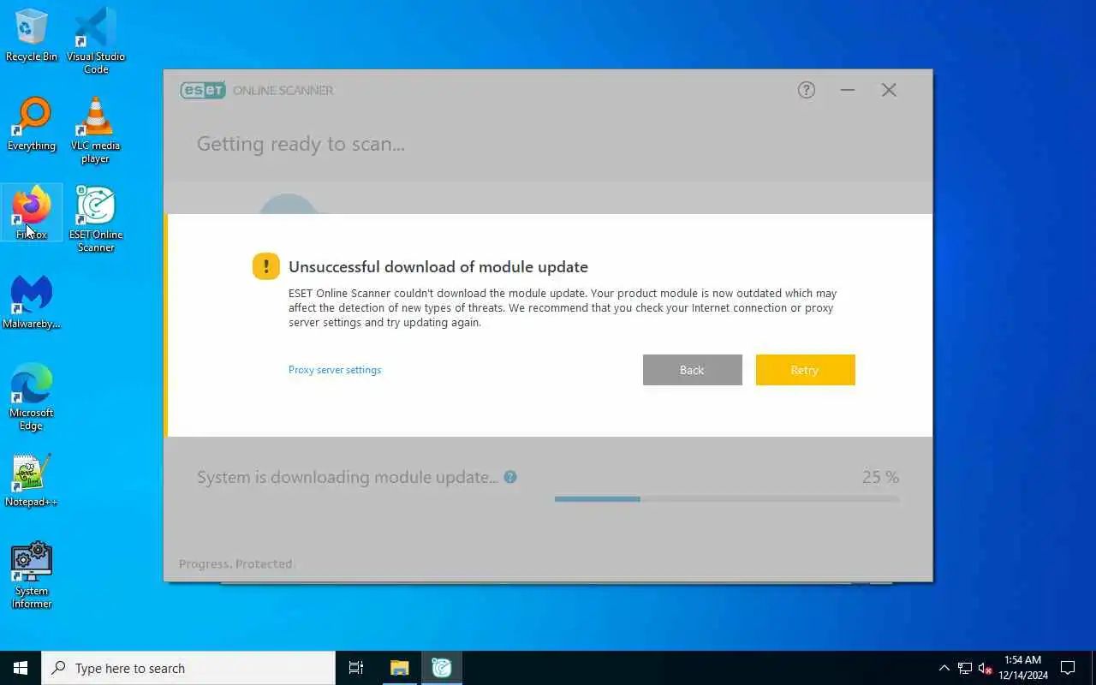Viewport: 1096px width, 685px height.
Task: Select the System Informer desktop icon
Action: point(32,575)
